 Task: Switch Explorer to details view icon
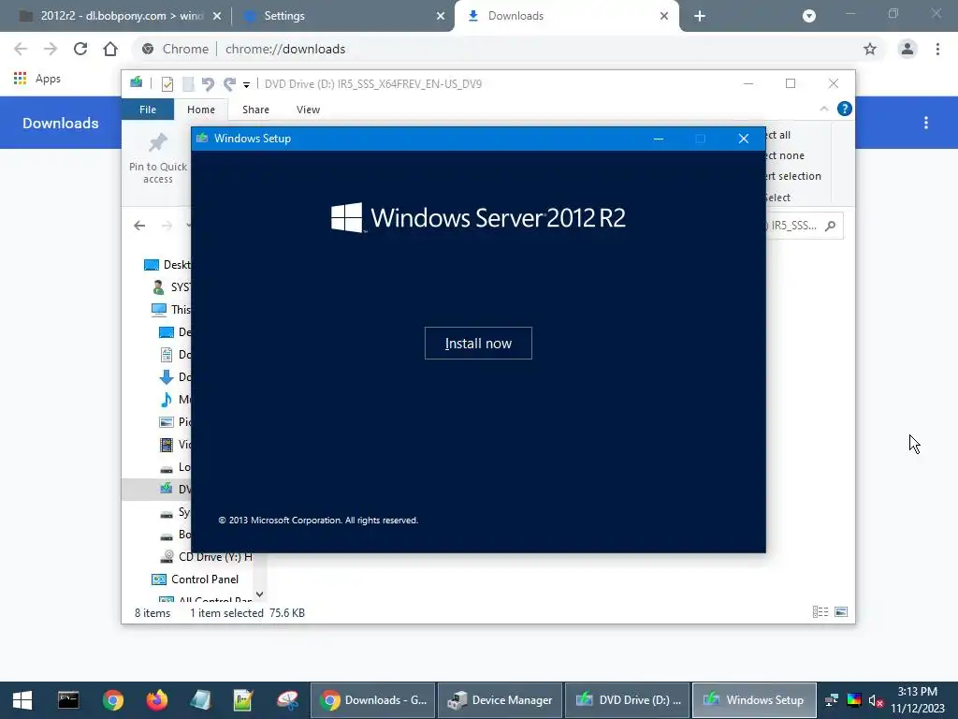[820, 612]
